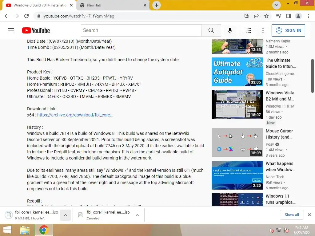Switch to the New Tab tab
The height and width of the screenshot is (236, 315).
pos(113,5)
